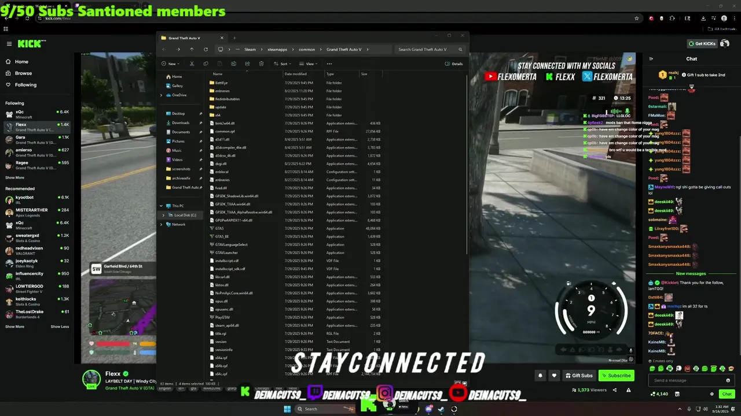The width and height of the screenshot is (741, 416).
Task: Click the Share icon in File Explorer toolbar
Action: [247, 64]
